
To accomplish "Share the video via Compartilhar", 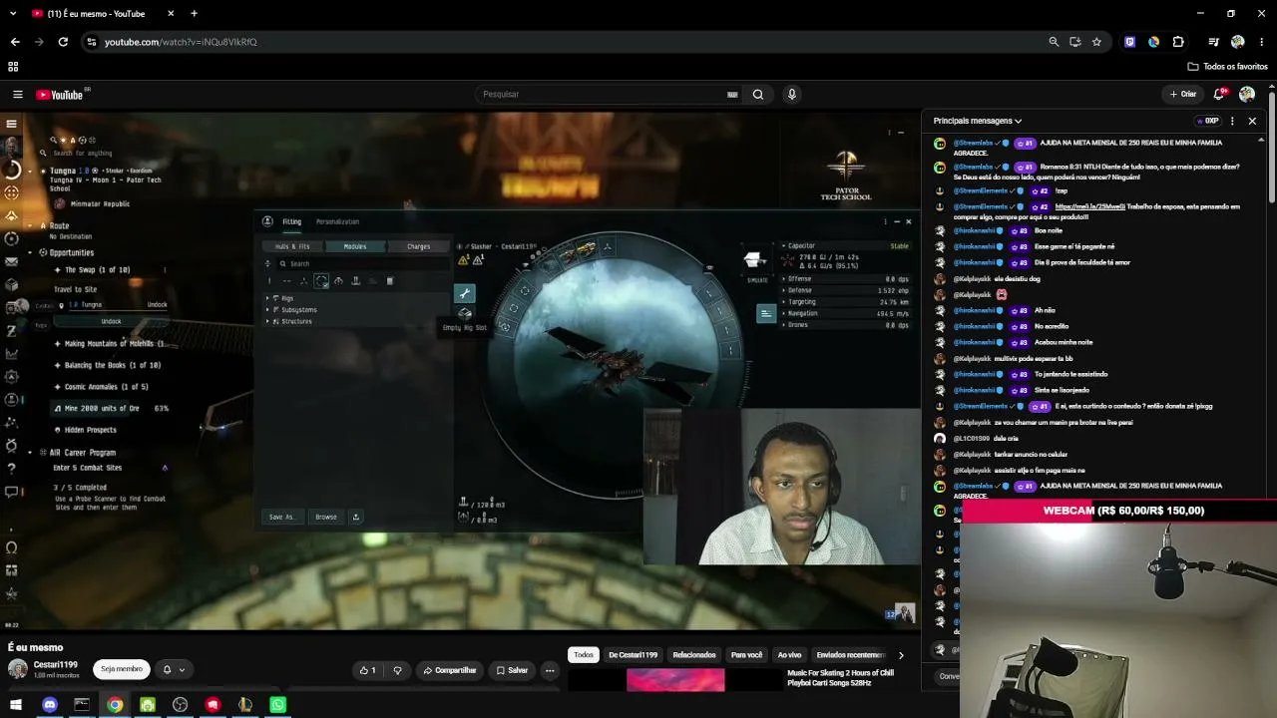I will (450, 670).
